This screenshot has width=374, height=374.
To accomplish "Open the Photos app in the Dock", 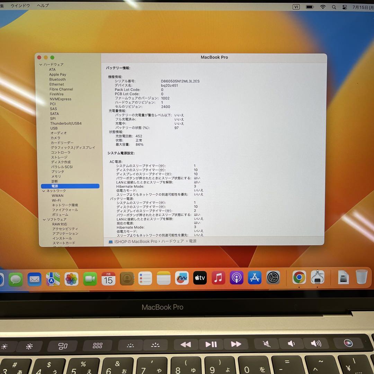I will click(71, 279).
